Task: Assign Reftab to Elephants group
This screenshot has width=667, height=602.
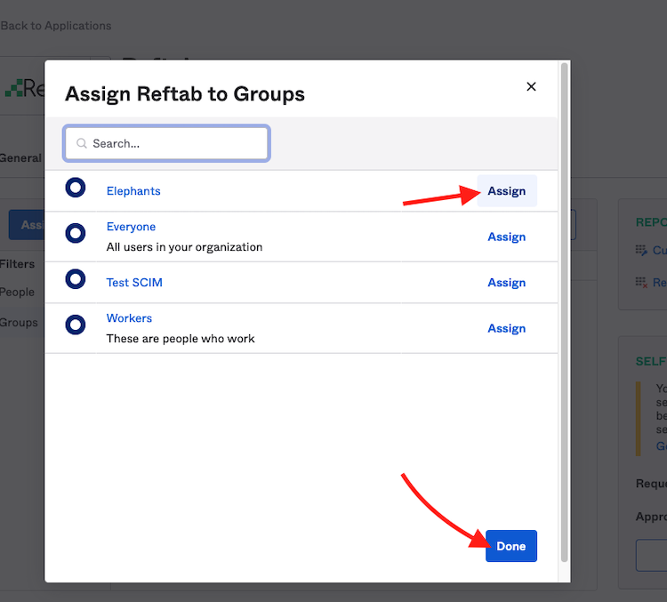Action: pos(507,191)
